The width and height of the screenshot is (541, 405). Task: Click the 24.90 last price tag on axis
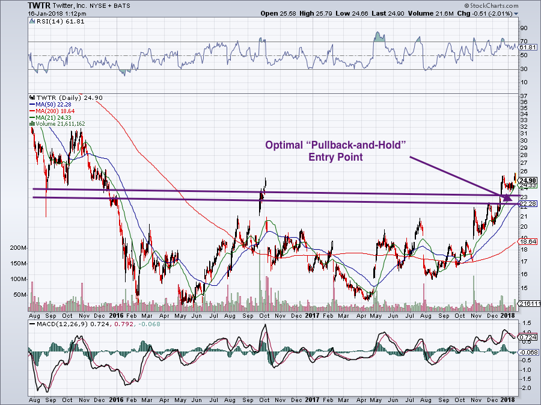tap(528, 181)
